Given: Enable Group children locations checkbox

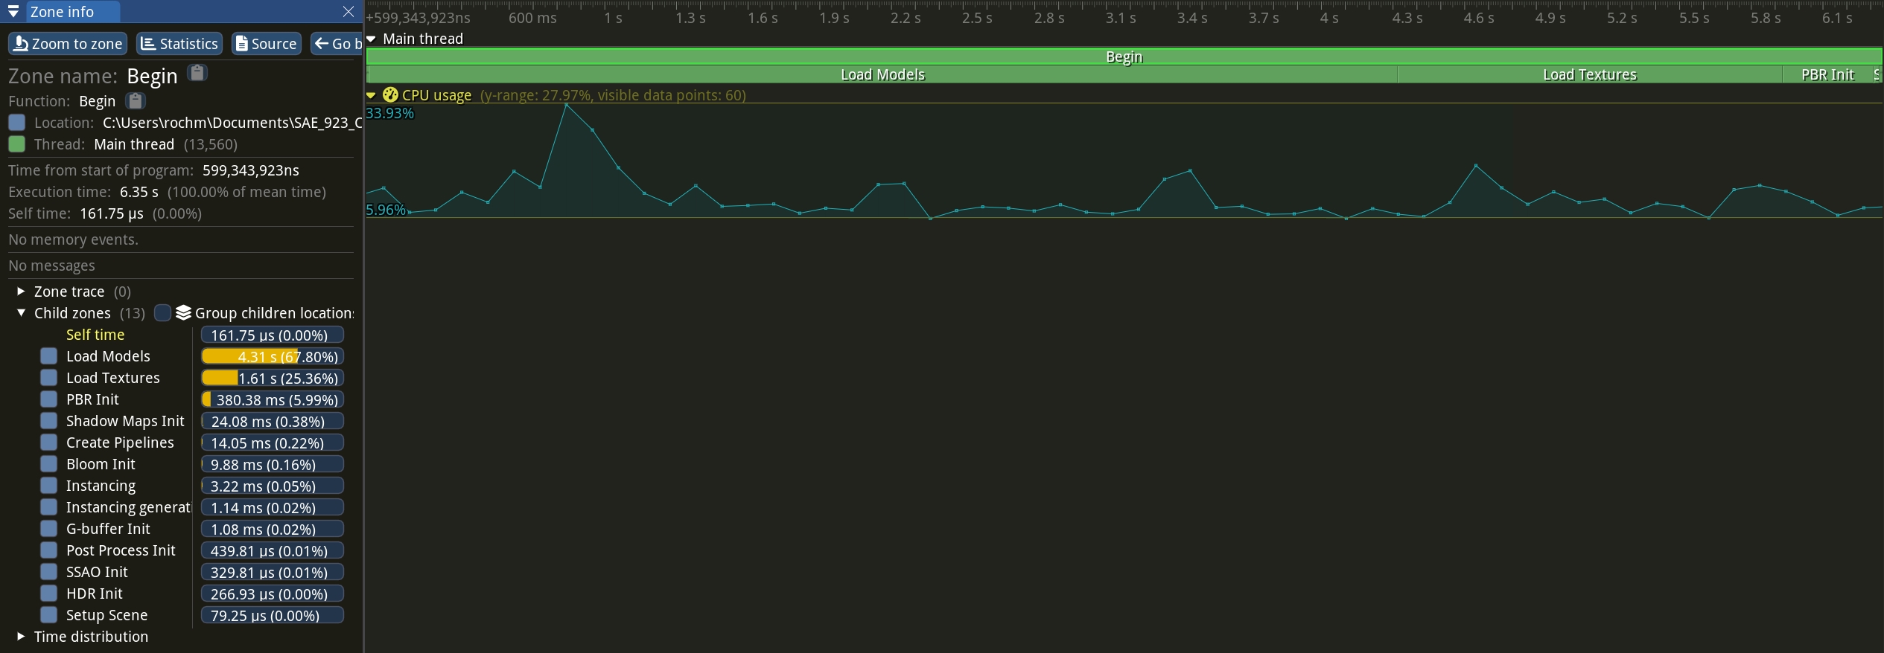Looking at the screenshot, I should 162,313.
